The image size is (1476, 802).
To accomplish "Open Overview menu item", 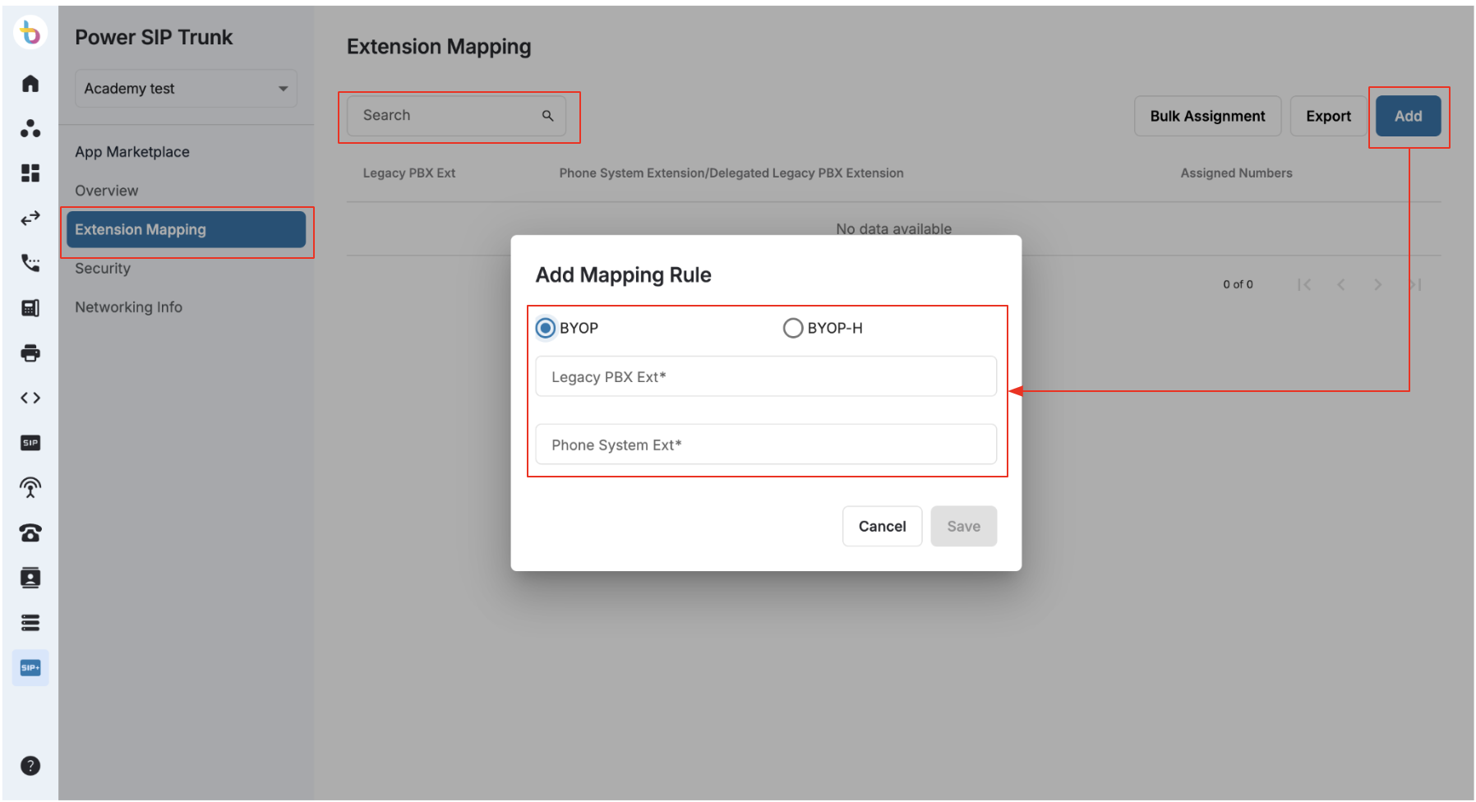I will (x=107, y=191).
